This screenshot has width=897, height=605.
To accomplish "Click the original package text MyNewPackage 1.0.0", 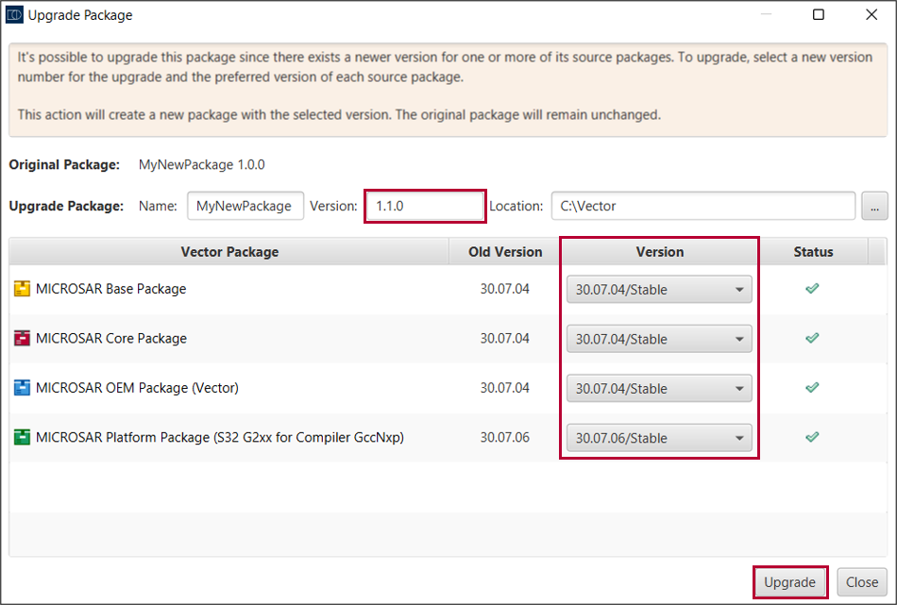I will pyautogui.click(x=201, y=164).
